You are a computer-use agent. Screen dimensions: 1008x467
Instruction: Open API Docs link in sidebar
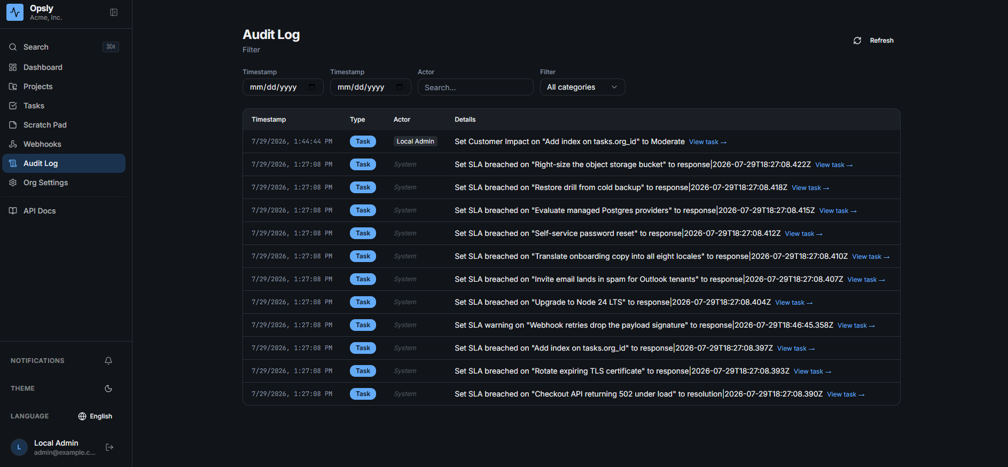pos(64,211)
